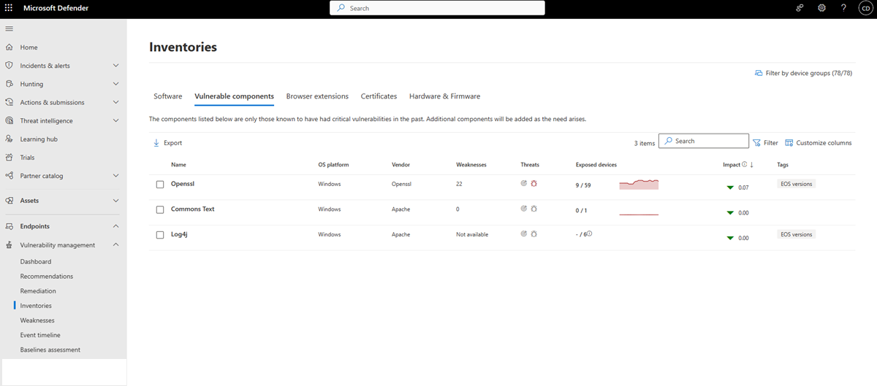Expand Threat intelligence chevron
877x386 pixels.
click(x=116, y=120)
